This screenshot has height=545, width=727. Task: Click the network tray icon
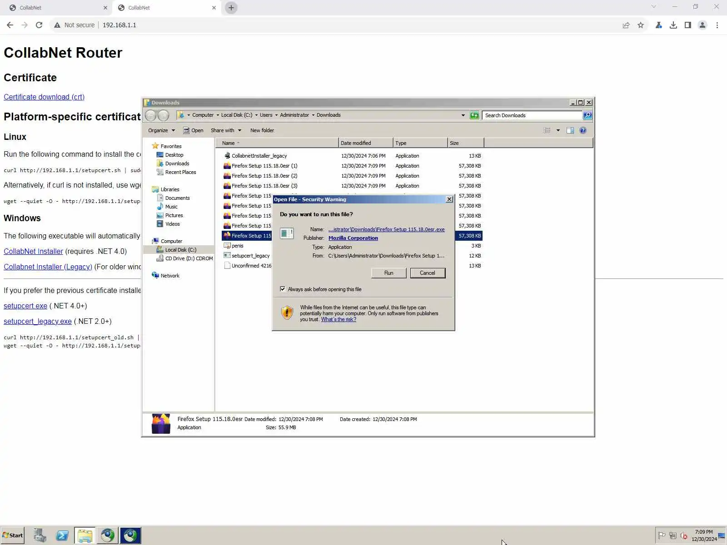point(673,535)
